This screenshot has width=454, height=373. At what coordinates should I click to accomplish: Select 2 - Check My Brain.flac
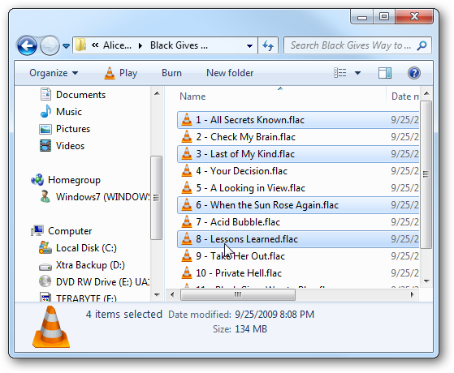pos(298,137)
